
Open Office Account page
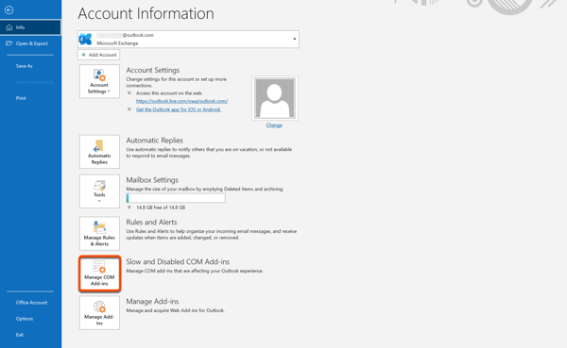pyautogui.click(x=31, y=303)
